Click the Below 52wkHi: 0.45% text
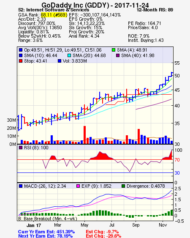The width and height of the screenshot is (190, 238). [x=39, y=36]
